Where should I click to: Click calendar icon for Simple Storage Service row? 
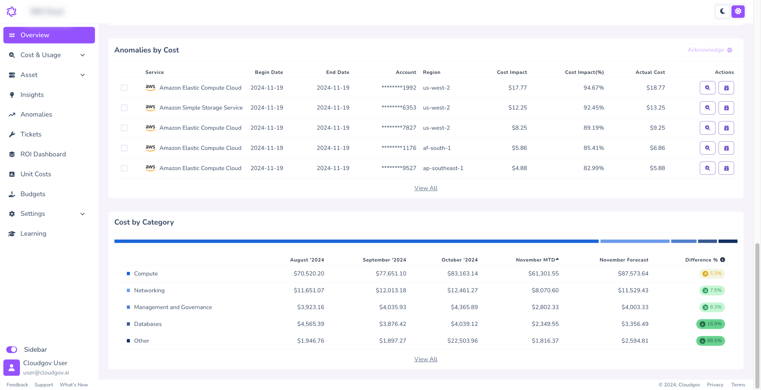coord(726,108)
